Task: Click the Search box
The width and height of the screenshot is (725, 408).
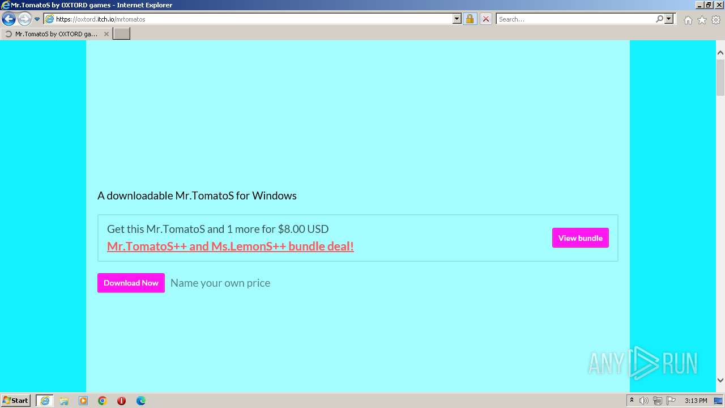Action: pyautogui.click(x=575, y=19)
